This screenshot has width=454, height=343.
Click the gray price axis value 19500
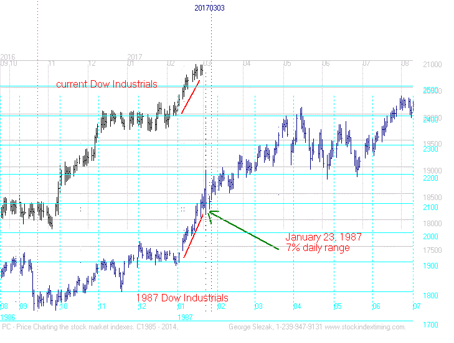coord(432,144)
